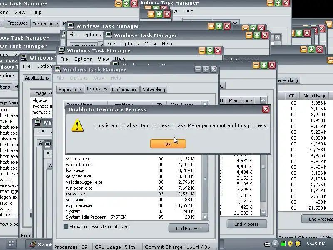The image size is (333, 250).
Task: Switch to the Applications tab in the front window
Action: click(x=70, y=90)
